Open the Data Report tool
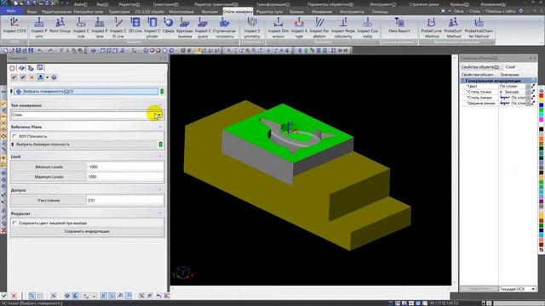This screenshot has height=306, width=545. tap(399, 26)
